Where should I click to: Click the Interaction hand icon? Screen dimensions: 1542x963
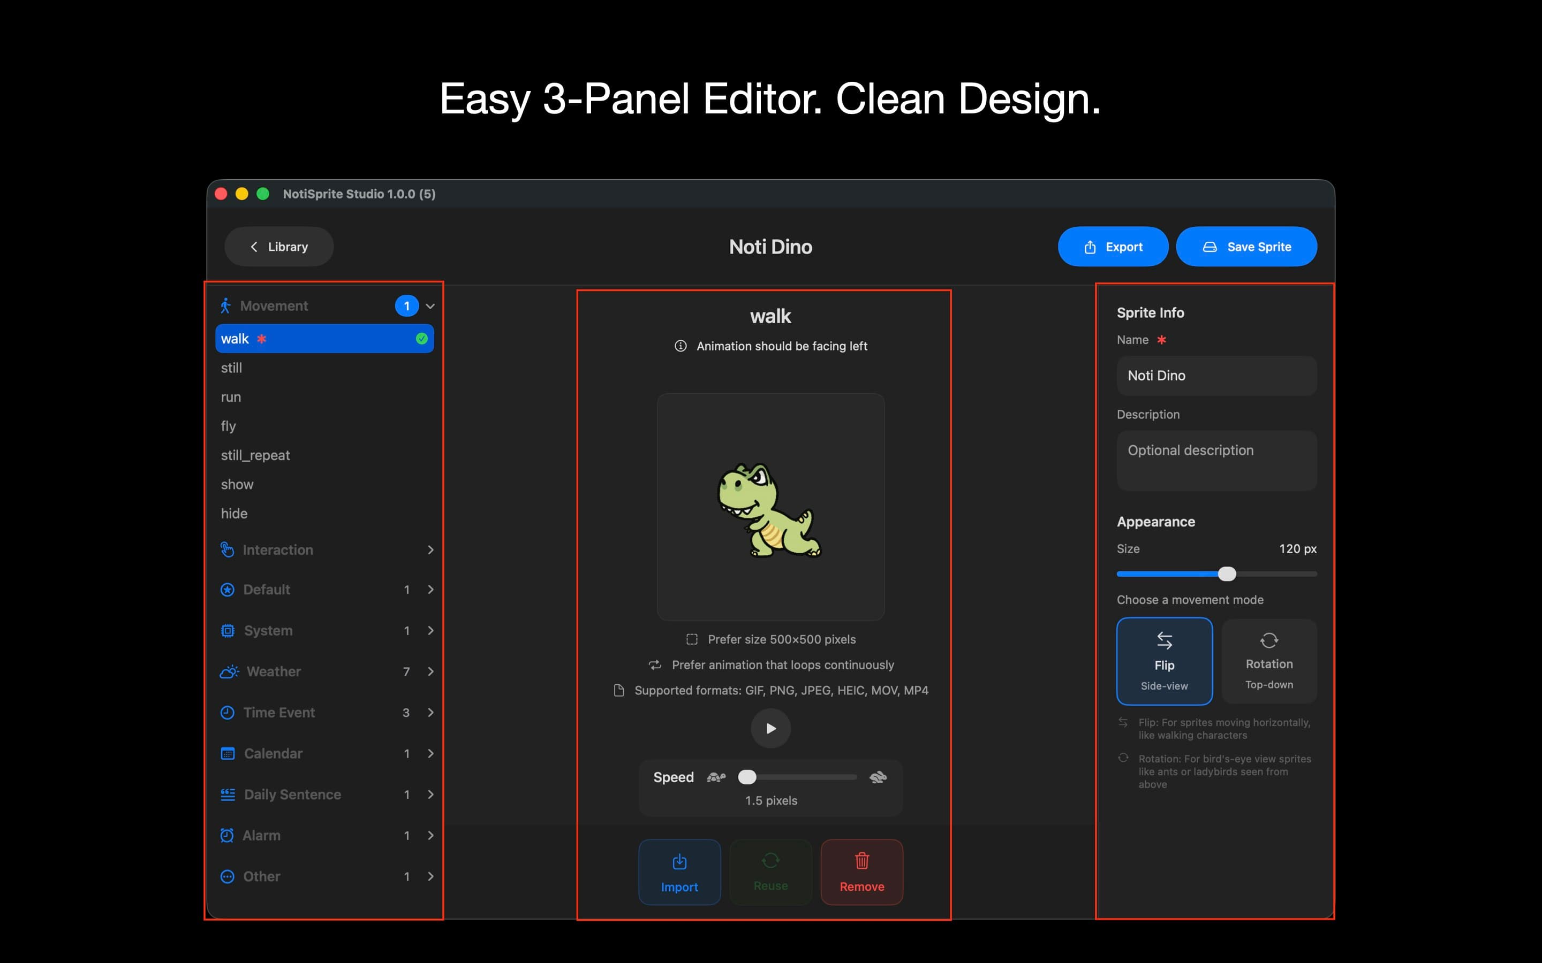pos(228,549)
